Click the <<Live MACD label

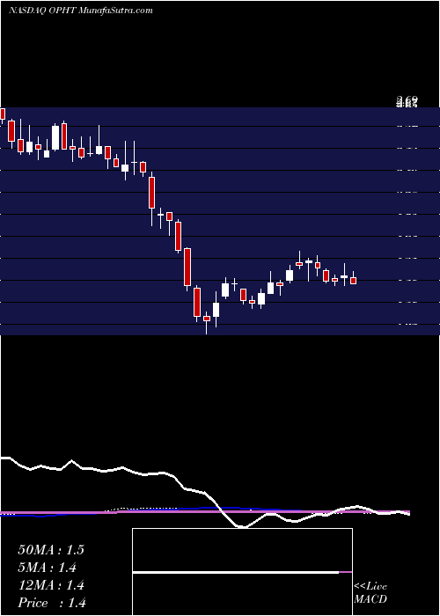pyautogui.click(x=370, y=592)
